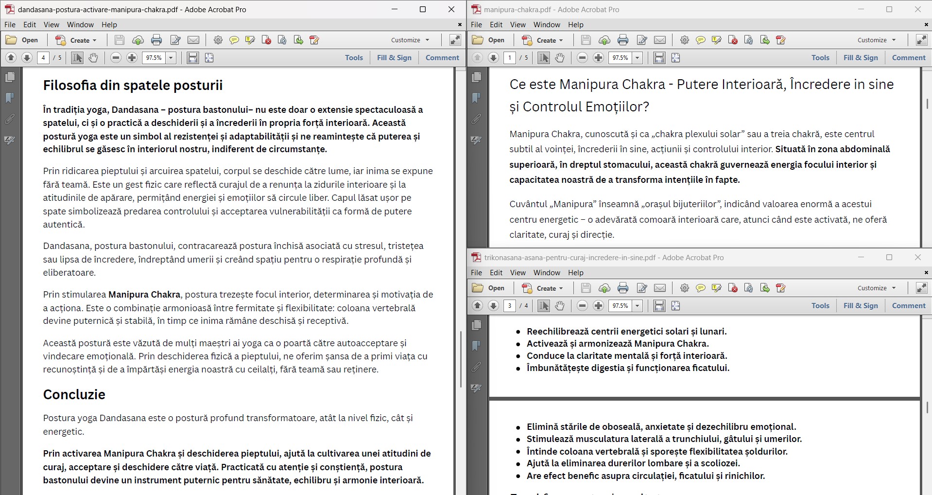Zoom in on the trikonasana document
The image size is (932, 495).
598,306
